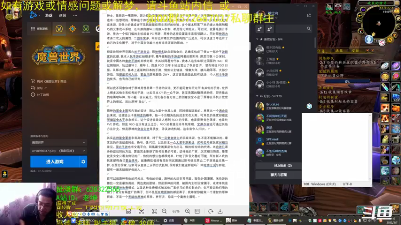
Task: Switch to the 商城 tab
Action: click(x=62, y=16)
